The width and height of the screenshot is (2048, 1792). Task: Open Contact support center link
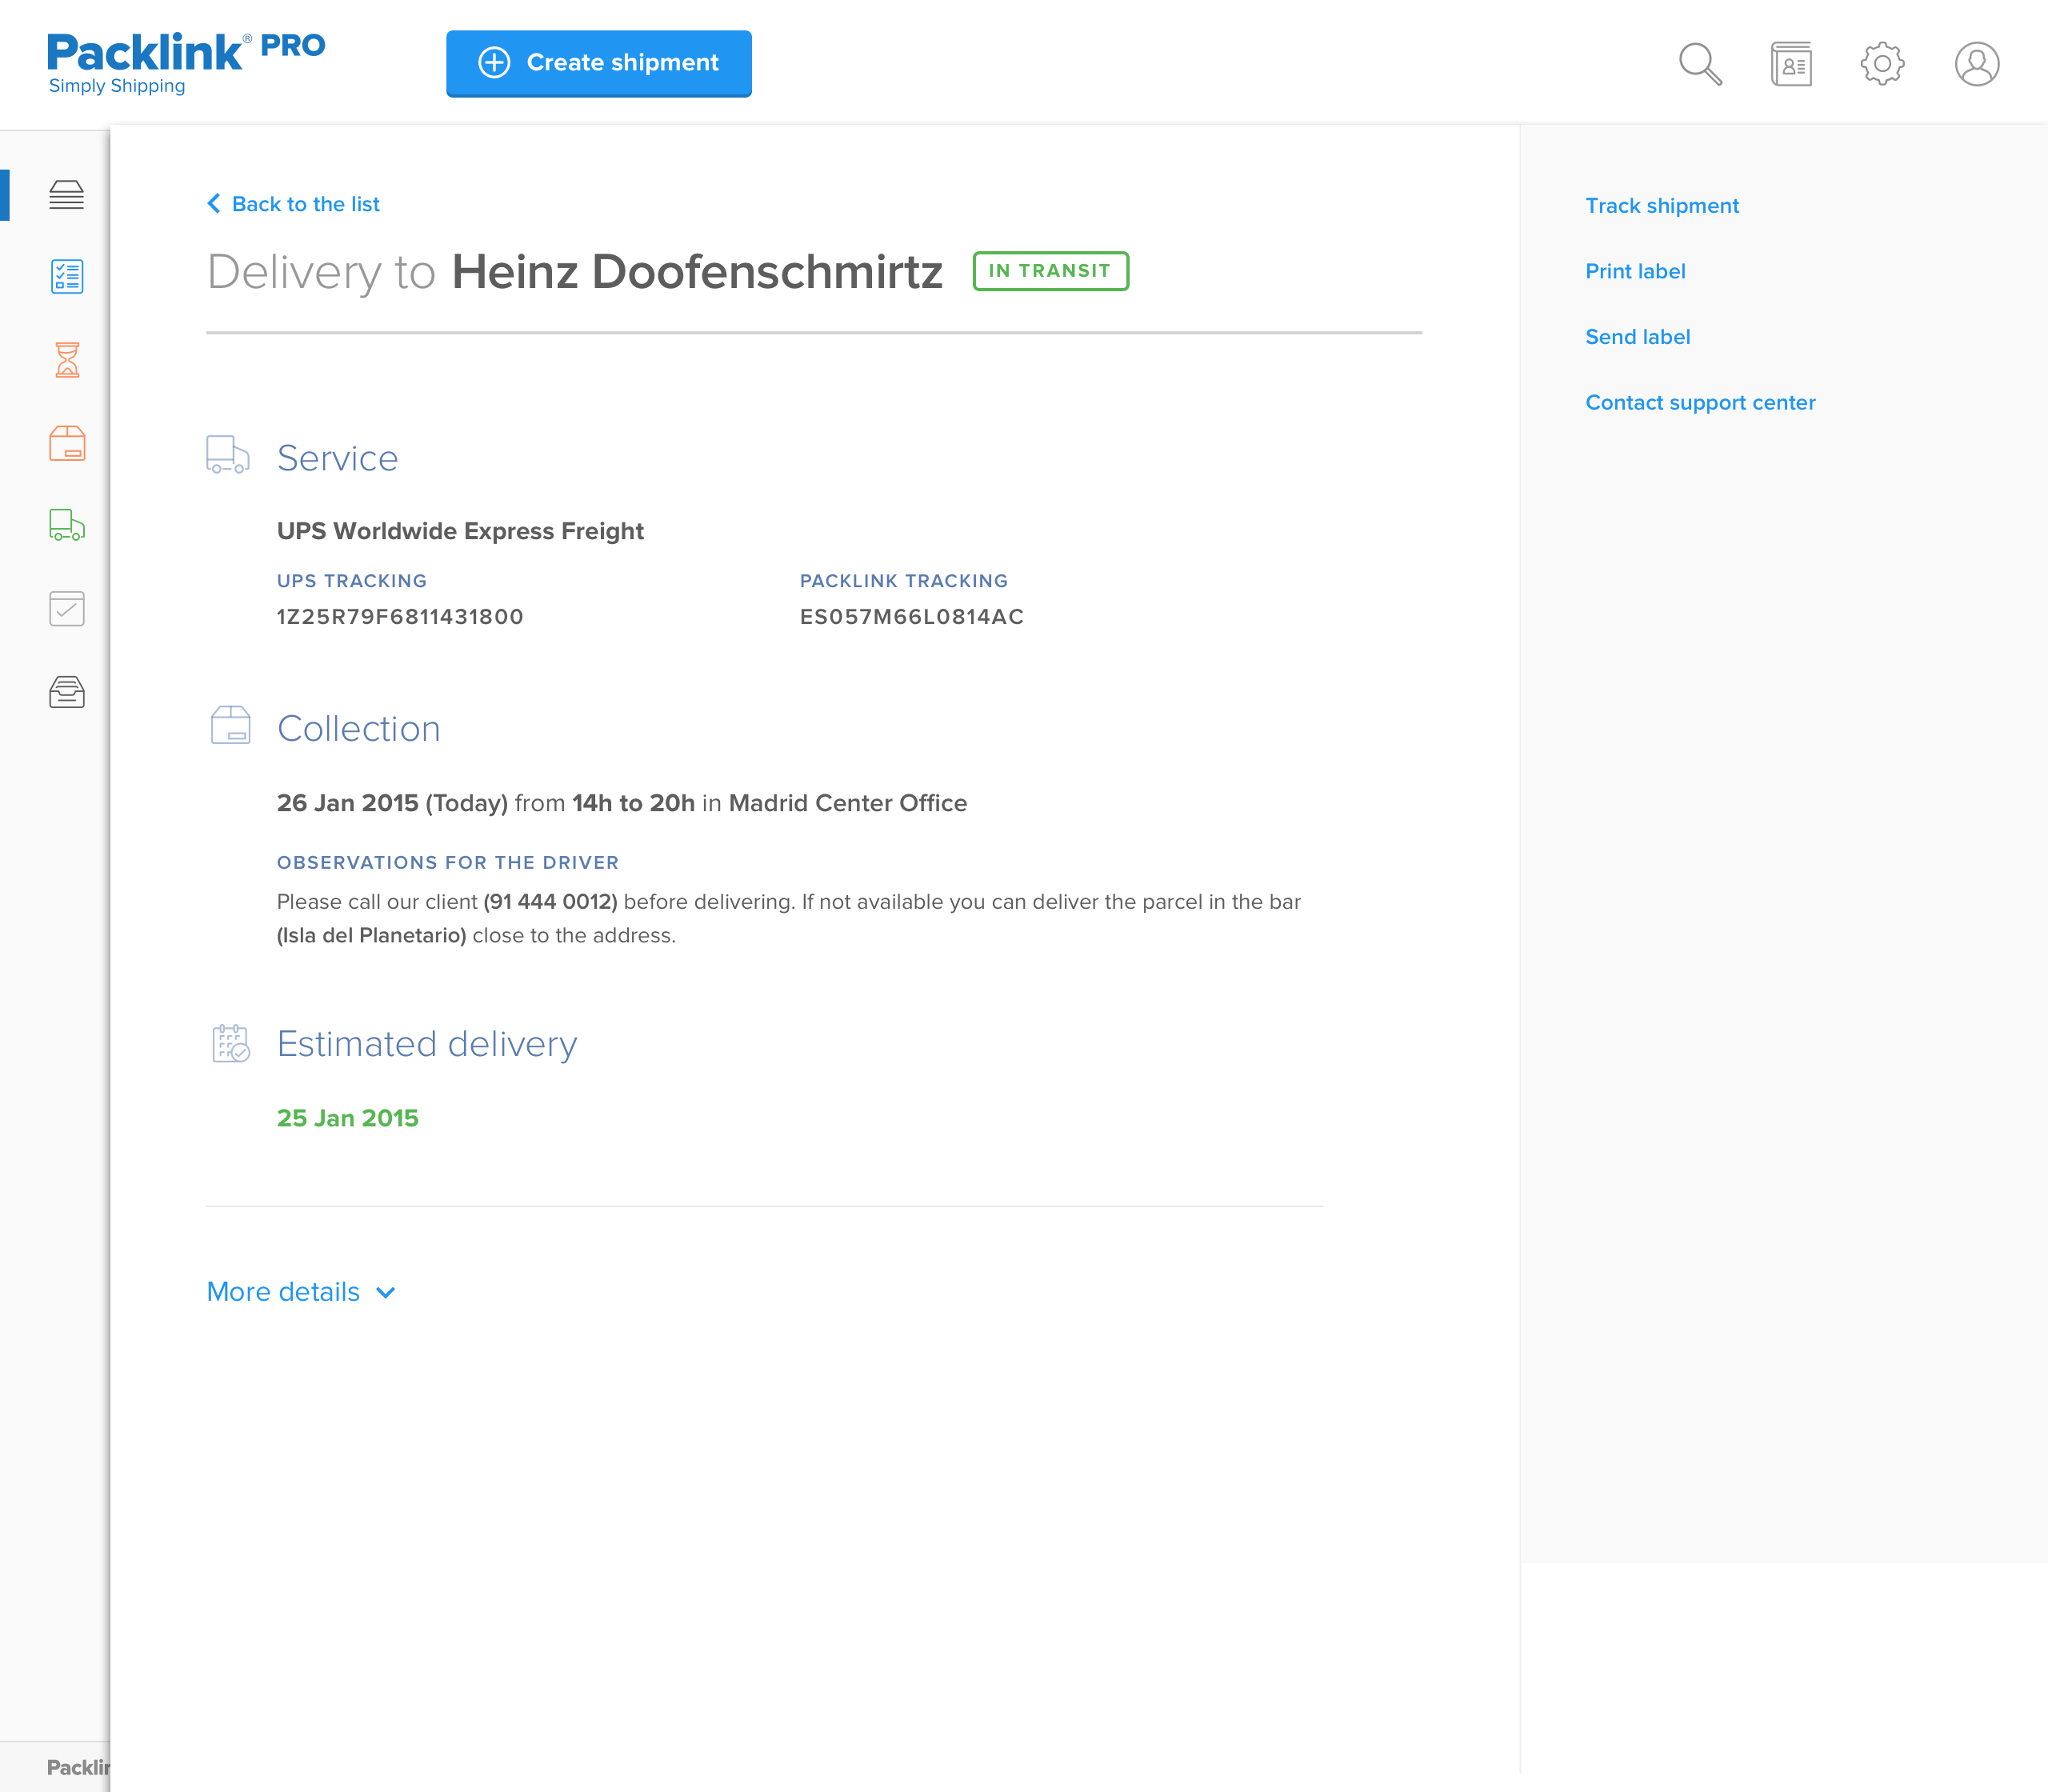pos(1699,403)
